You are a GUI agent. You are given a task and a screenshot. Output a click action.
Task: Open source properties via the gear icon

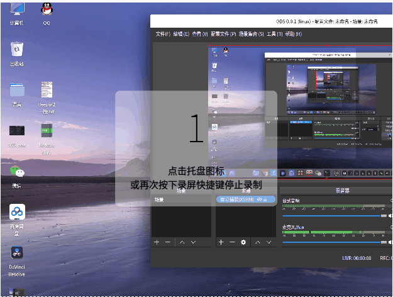243,242
